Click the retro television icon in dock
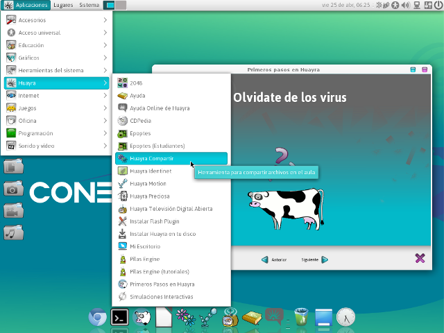Image resolution: width=444 pixels, height=333 pixels. (x=230, y=317)
